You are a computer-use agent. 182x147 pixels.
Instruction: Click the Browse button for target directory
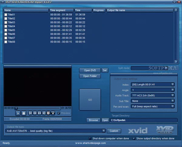[x=93, y=120]
